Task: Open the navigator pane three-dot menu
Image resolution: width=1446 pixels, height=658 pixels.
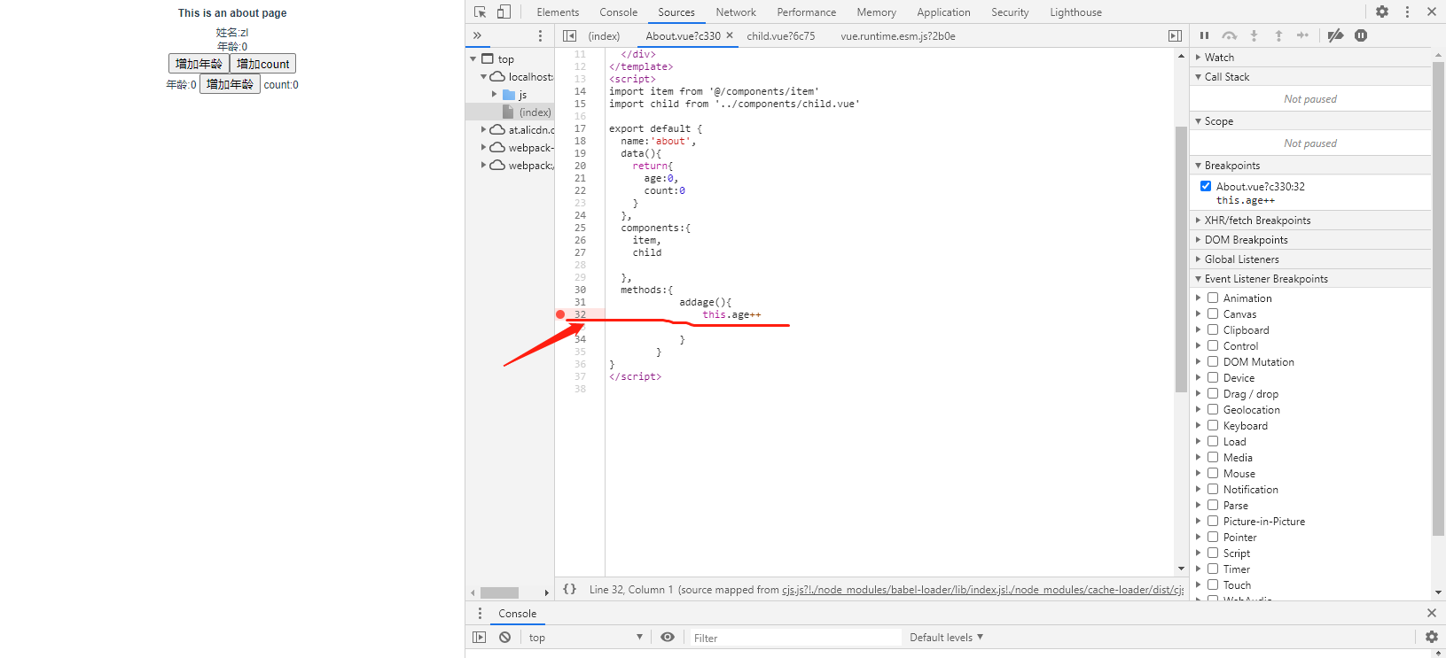Action: (540, 35)
